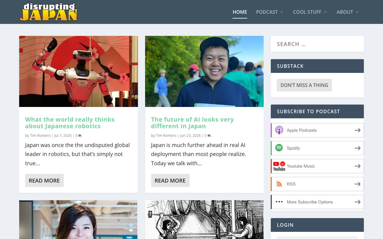Click the arrow on the Apple Podcasts row

point(358,130)
